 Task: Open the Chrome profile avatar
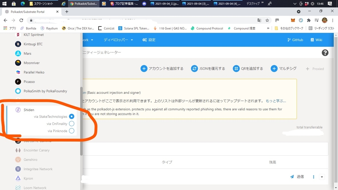[x=325, y=20]
